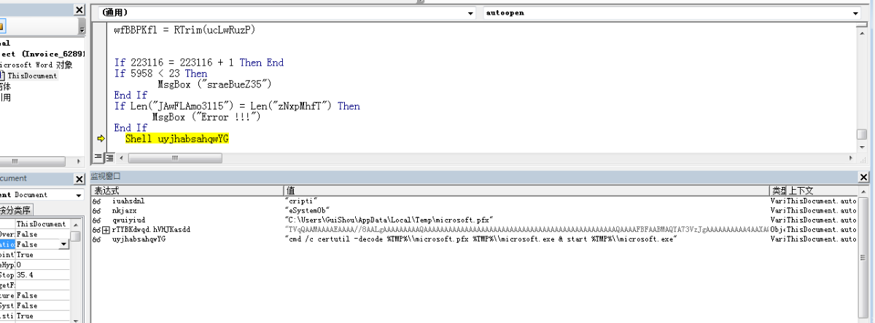
Task: Close the properties window pane
Action: point(79,179)
